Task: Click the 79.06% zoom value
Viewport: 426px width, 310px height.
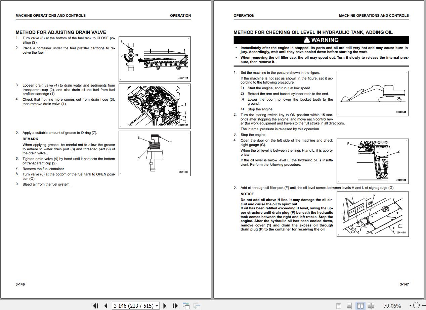Action: [x=392, y=306]
